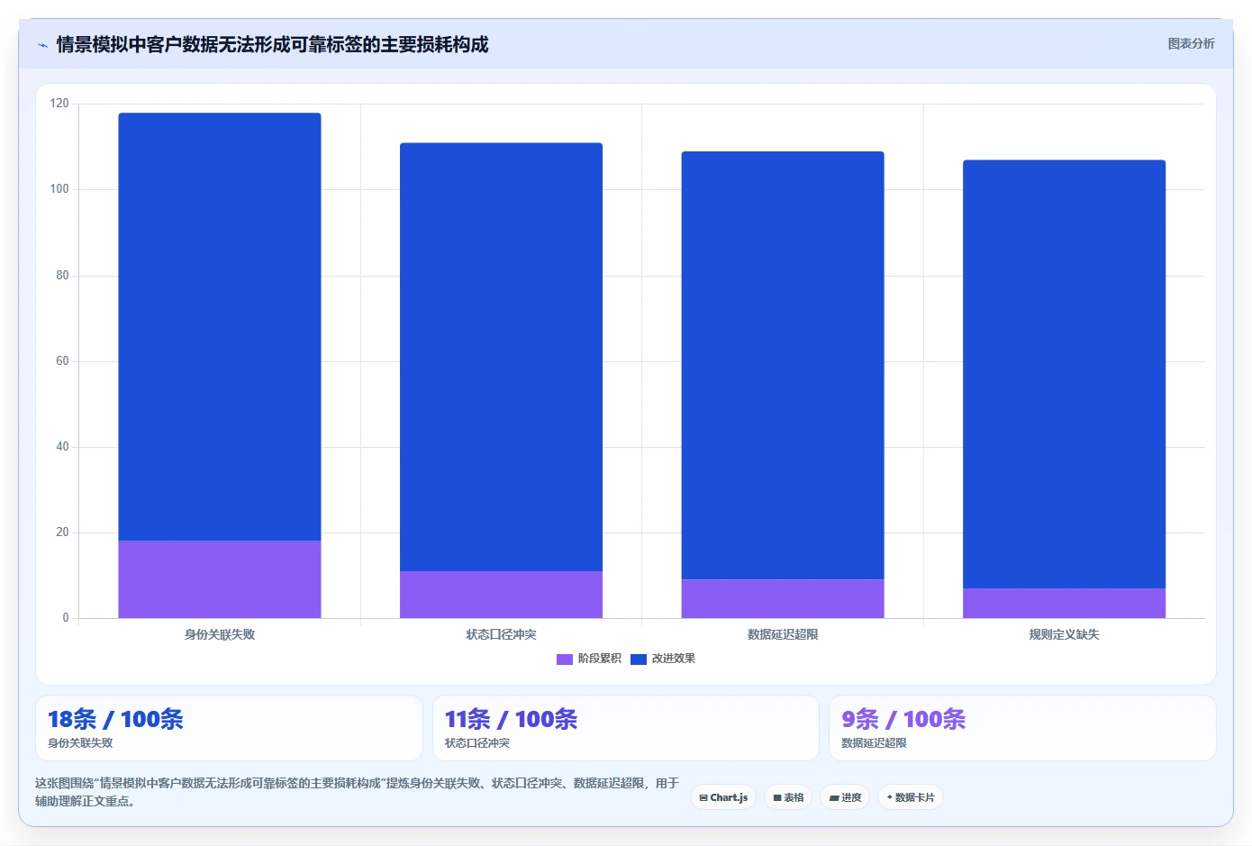The width and height of the screenshot is (1252, 846).
Task: Click the y-axis value 60
Action: click(62, 361)
